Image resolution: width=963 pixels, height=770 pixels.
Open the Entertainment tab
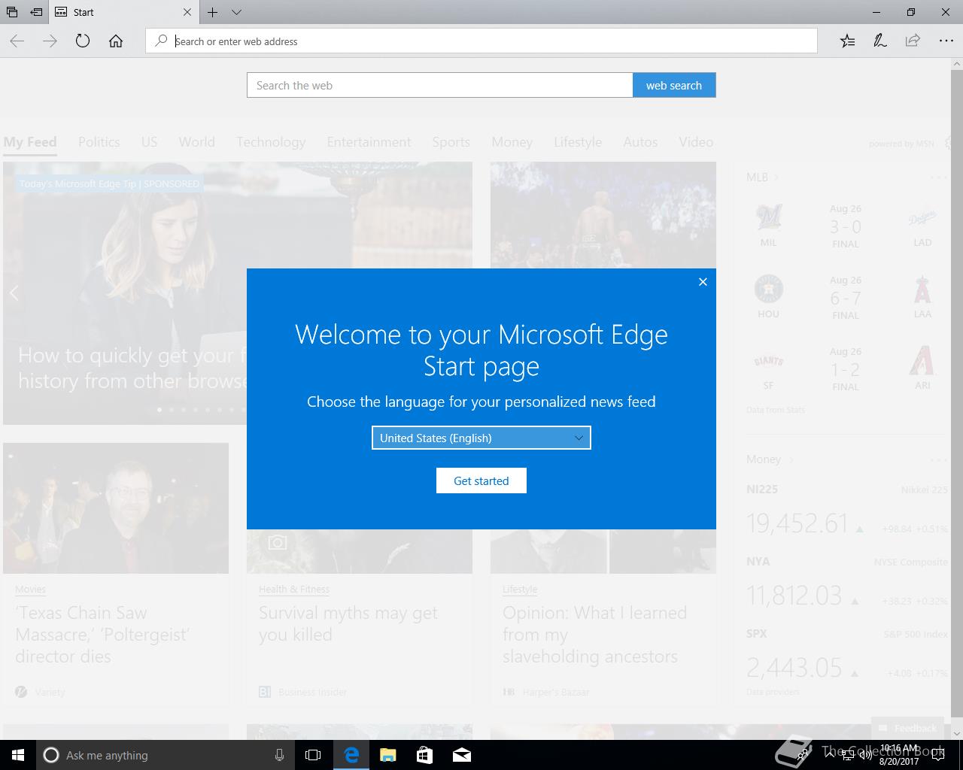[369, 142]
